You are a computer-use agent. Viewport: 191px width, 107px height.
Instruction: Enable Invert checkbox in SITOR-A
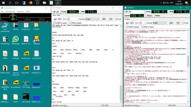(x=116, y=19)
